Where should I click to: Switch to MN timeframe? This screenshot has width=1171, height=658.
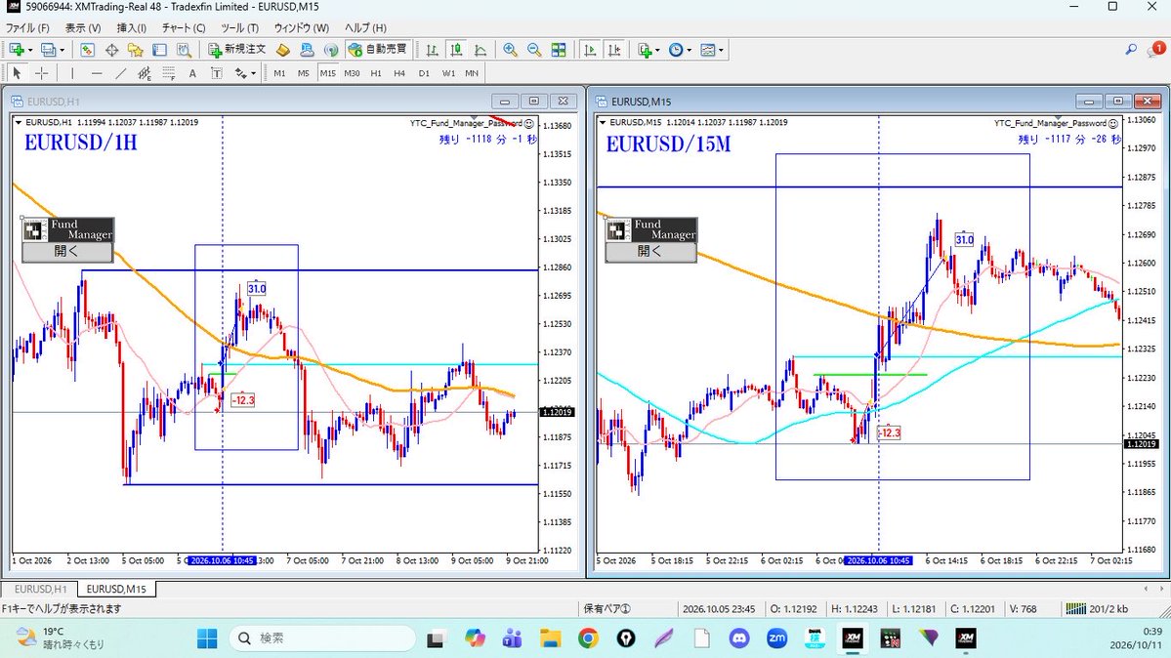(472, 73)
